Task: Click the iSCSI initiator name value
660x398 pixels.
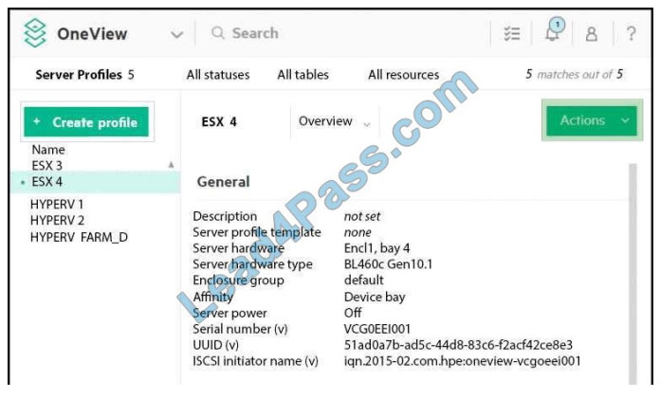Action: 462,361
